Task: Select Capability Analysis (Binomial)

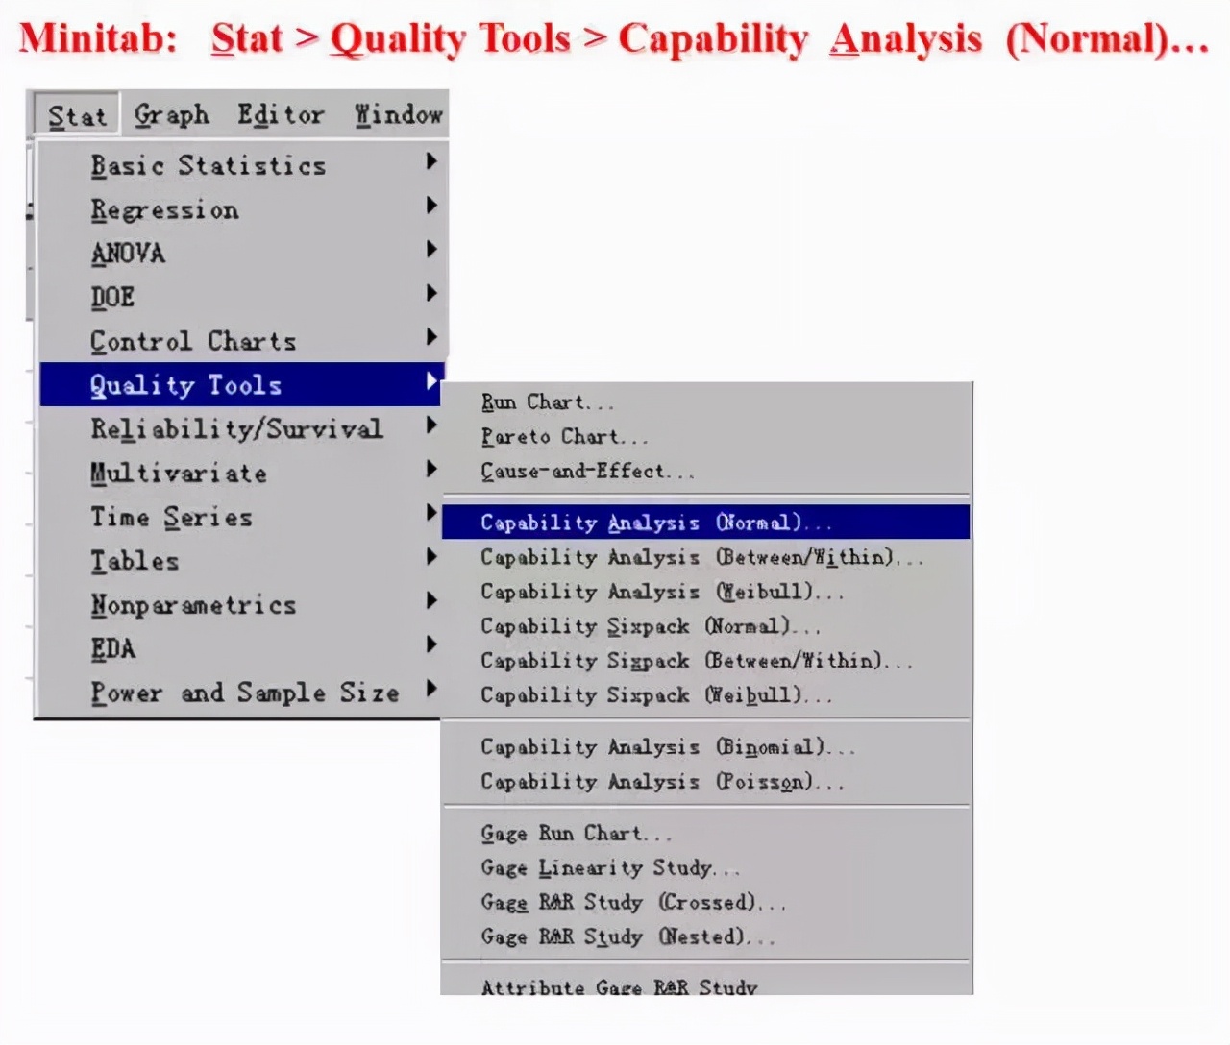Action: click(x=706, y=747)
